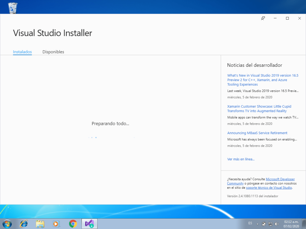This screenshot has width=306, height=229.
Task: Open 'soporte técnico de Visual Studio' link
Action: coord(269,188)
